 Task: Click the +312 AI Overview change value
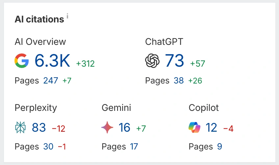[85, 63]
